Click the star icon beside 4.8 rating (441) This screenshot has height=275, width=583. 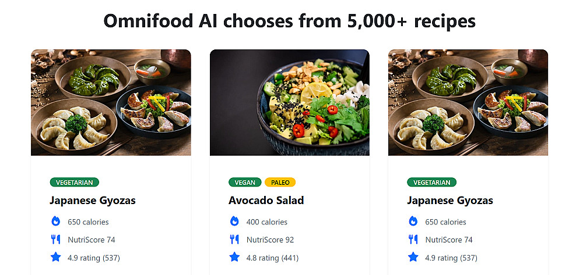point(234,257)
